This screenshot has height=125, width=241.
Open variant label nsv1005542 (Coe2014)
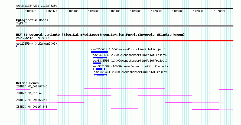tap(32, 38)
